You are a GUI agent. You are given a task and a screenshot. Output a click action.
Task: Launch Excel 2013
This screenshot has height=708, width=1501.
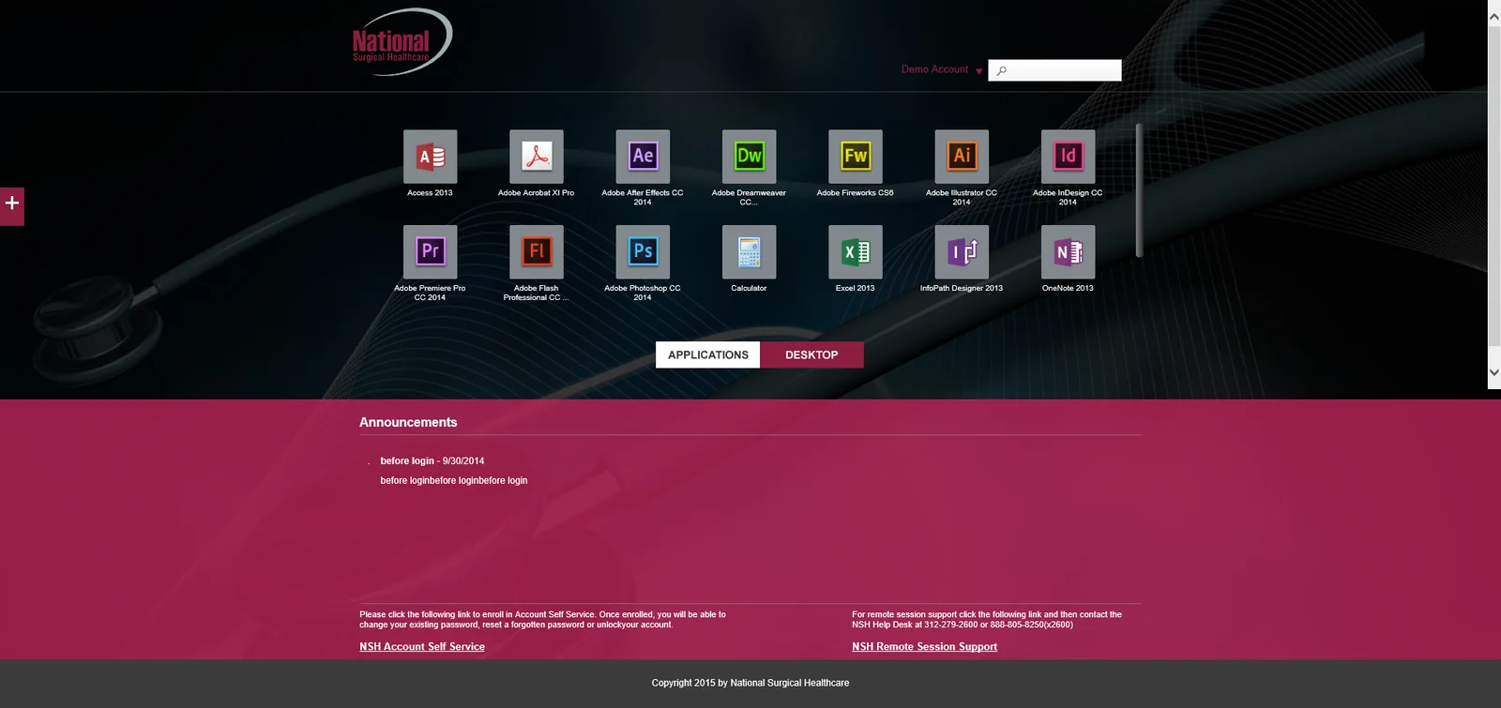pos(856,251)
